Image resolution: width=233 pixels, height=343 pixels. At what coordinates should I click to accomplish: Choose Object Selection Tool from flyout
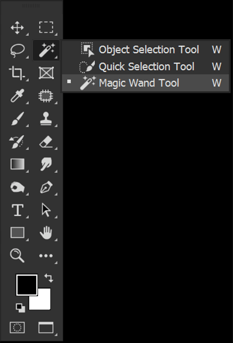[x=146, y=49]
